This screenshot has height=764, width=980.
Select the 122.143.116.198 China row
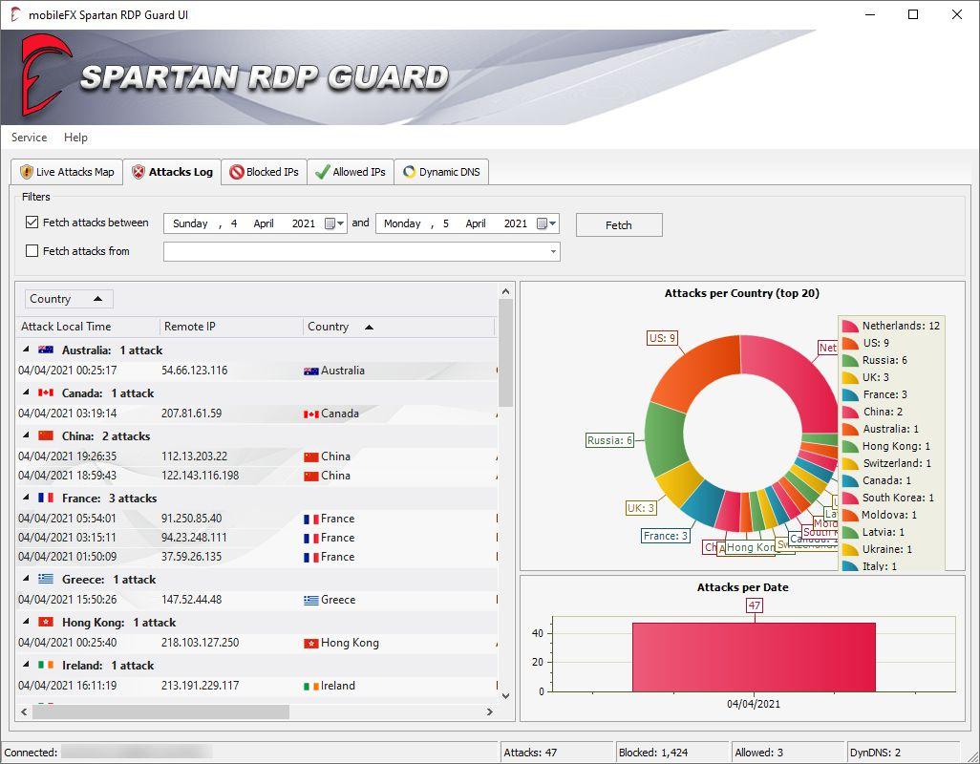point(257,476)
